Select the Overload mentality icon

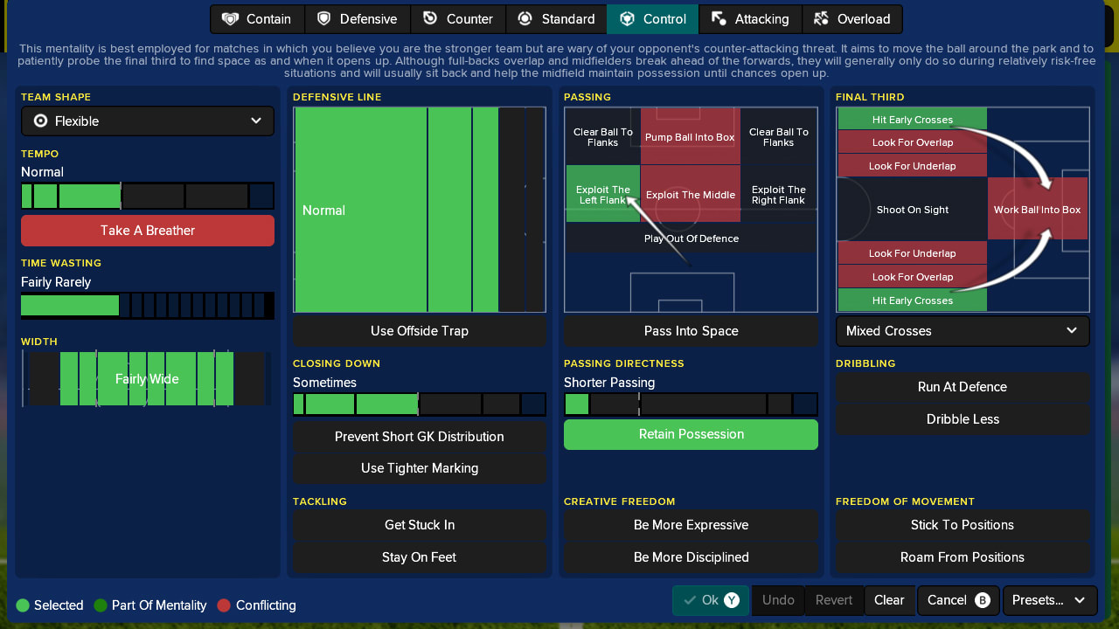tap(820, 18)
